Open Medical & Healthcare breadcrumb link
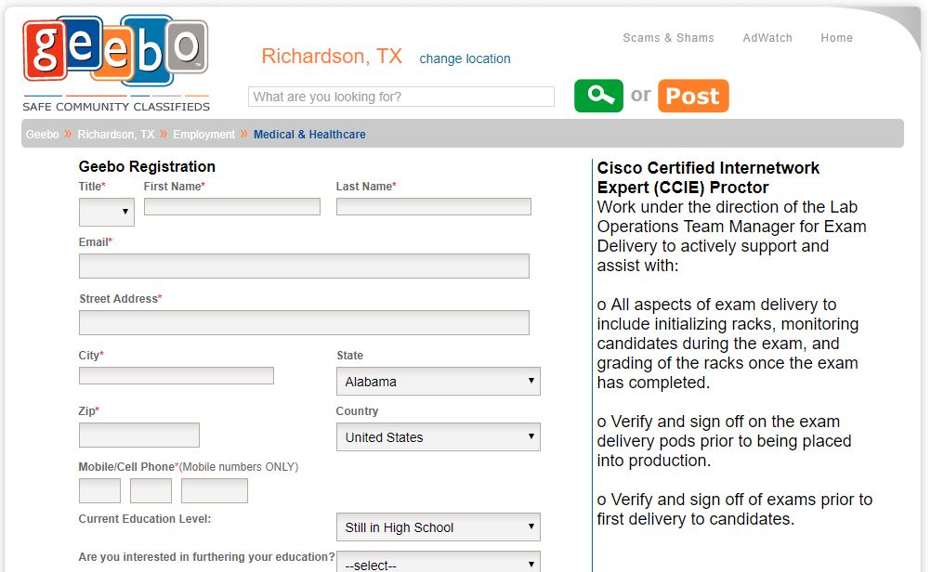 tap(309, 134)
